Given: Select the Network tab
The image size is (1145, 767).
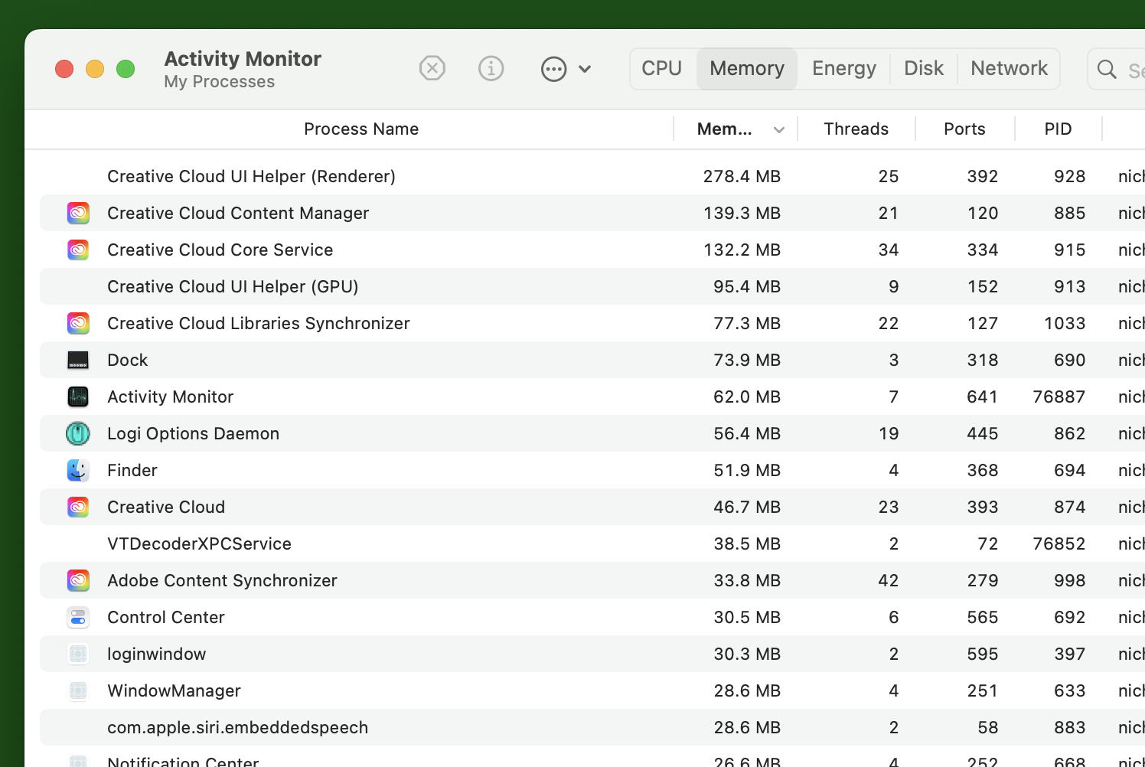Looking at the screenshot, I should pyautogui.click(x=1009, y=68).
